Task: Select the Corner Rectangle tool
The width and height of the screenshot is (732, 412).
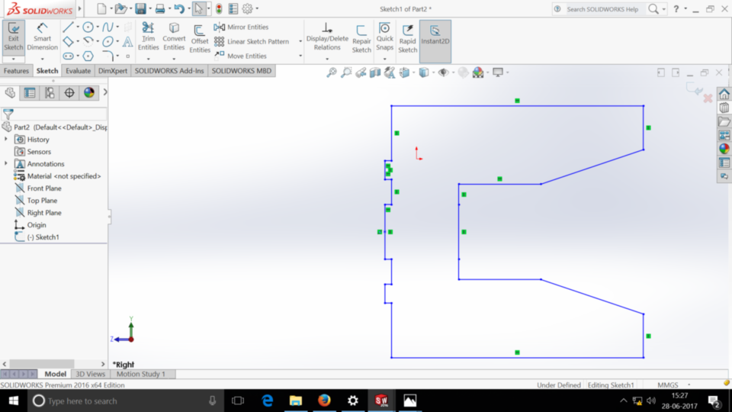Action: tap(68, 41)
